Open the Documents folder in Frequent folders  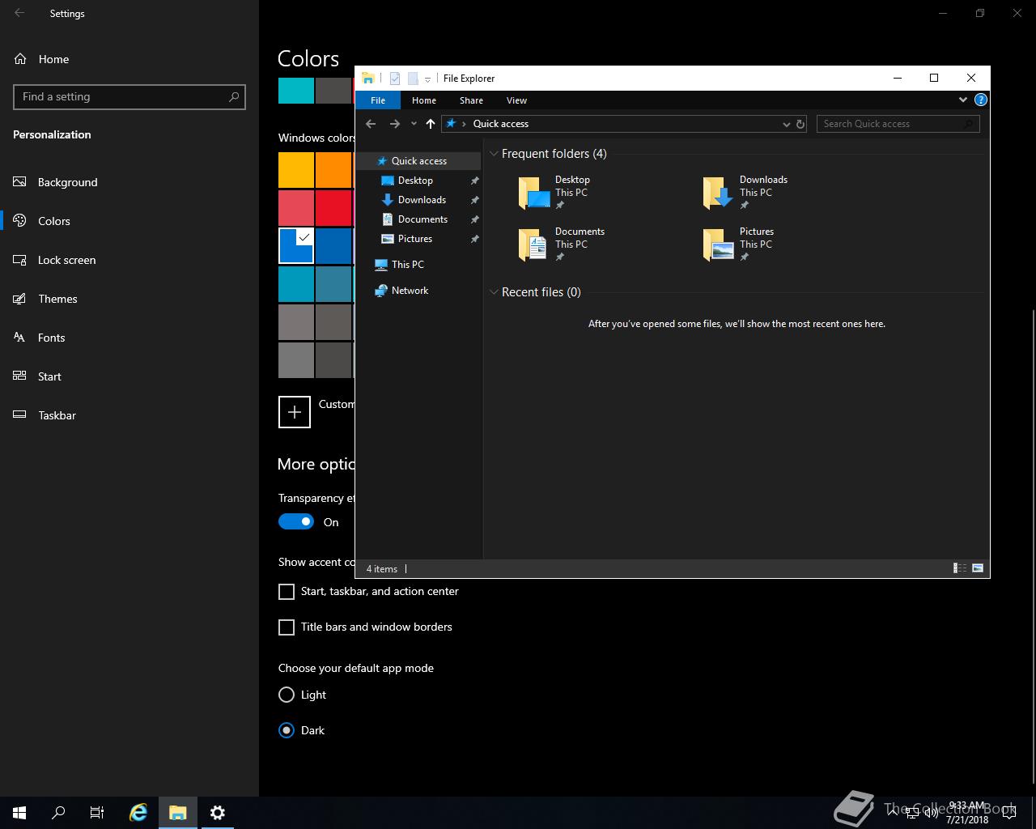pos(562,244)
